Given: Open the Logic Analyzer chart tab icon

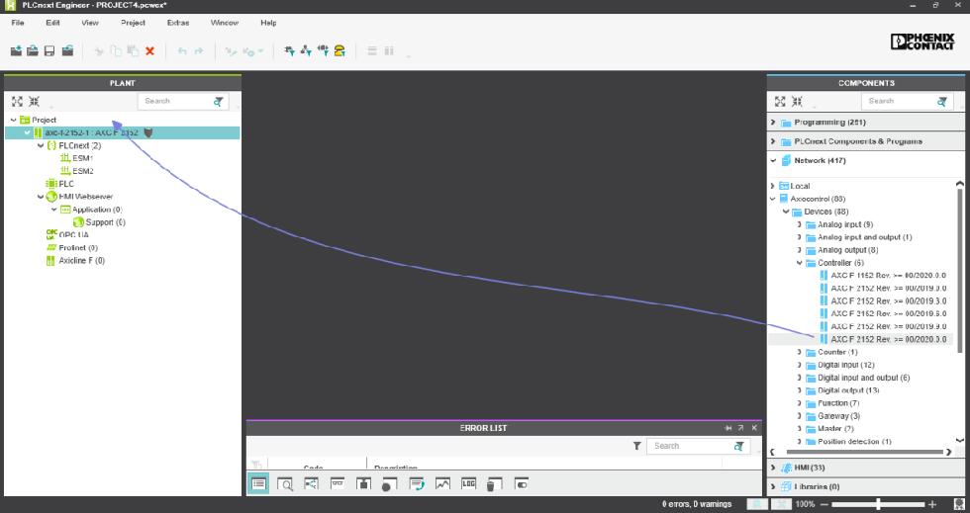Looking at the screenshot, I should coord(442,484).
